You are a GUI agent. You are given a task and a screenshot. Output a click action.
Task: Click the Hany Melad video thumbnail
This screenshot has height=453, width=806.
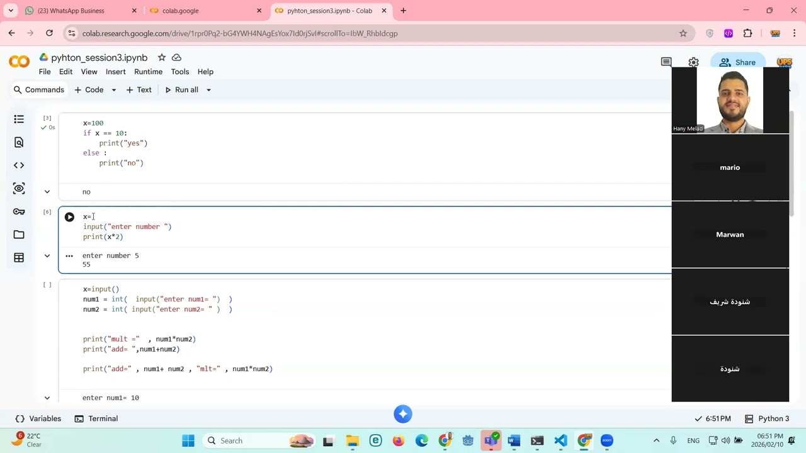coord(730,101)
